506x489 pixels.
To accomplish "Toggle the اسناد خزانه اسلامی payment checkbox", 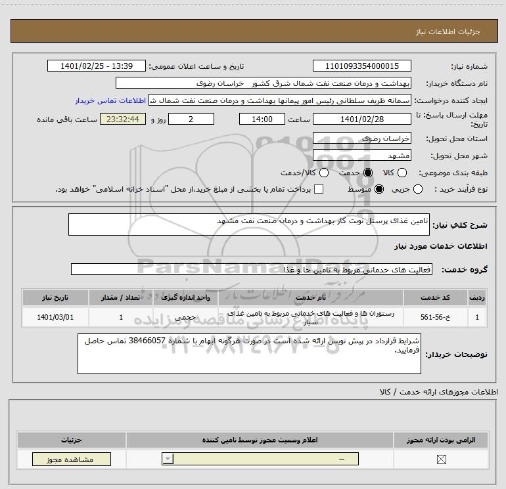I will pos(319,189).
